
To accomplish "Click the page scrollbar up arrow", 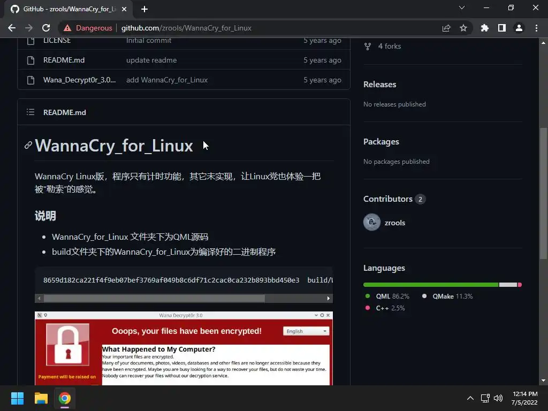I will [x=544, y=43].
